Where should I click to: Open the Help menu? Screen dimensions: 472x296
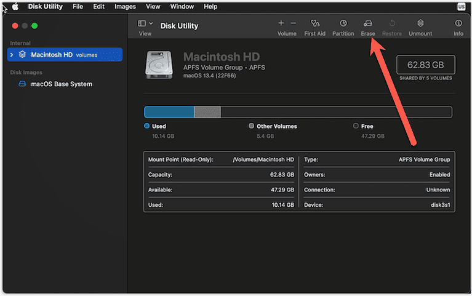(x=210, y=6)
